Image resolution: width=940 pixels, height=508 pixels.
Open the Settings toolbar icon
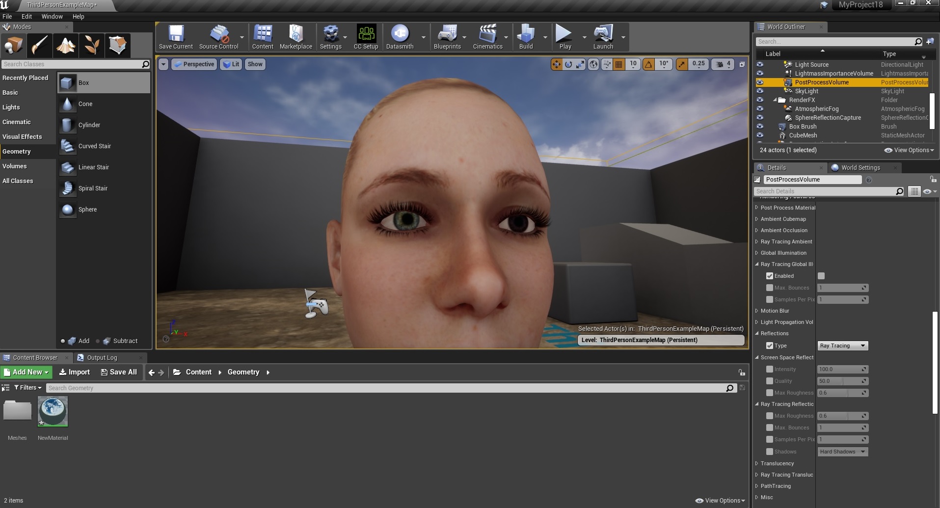(330, 37)
